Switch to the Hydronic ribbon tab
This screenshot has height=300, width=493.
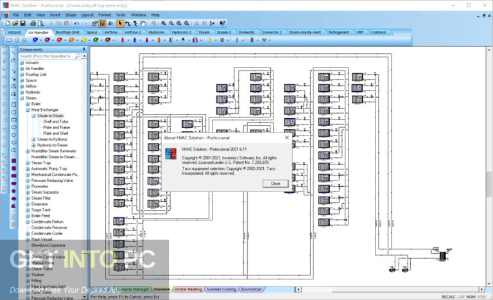point(156,32)
